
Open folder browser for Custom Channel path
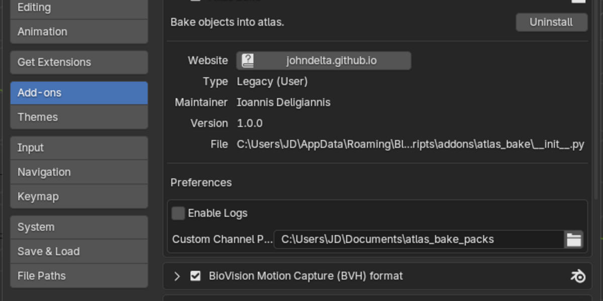(574, 239)
